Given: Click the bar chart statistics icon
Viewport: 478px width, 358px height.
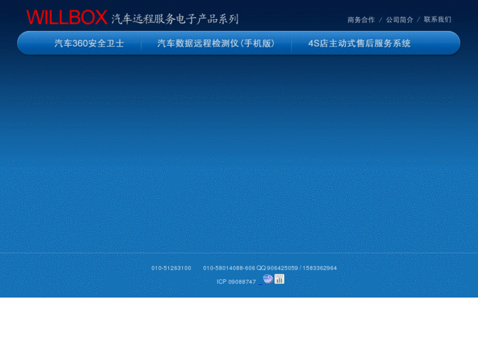Looking at the screenshot, I should (x=279, y=279).
